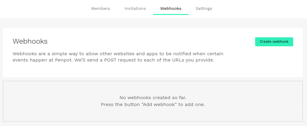Click the "No webhooks created so far." message
307x126 pixels.
coord(153,98)
